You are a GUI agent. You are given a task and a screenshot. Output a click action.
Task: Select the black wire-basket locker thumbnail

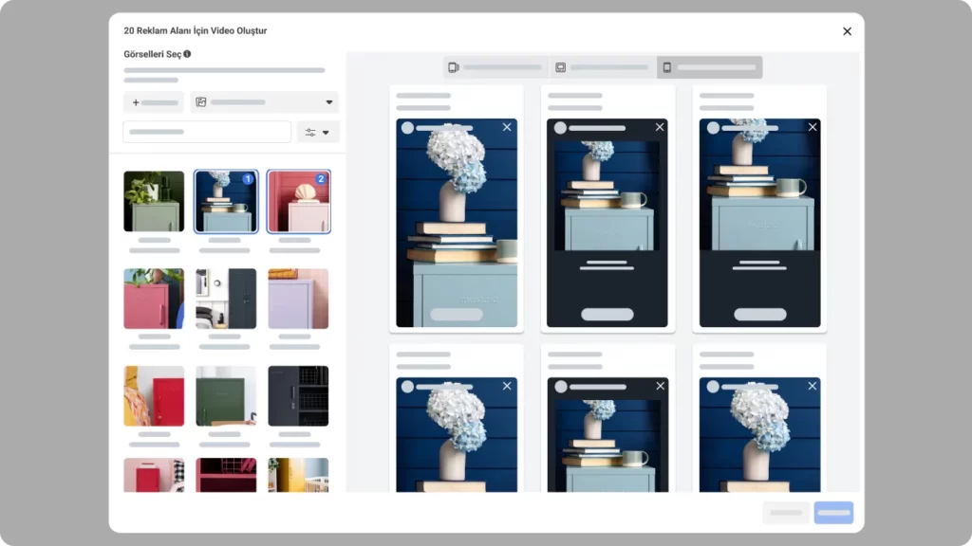(x=298, y=395)
